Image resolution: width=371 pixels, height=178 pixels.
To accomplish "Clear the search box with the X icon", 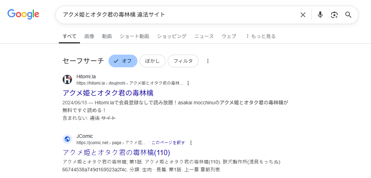I will (x=303, y=15).
